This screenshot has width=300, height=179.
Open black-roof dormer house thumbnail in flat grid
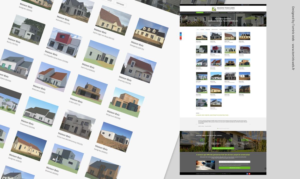point(245,36)
